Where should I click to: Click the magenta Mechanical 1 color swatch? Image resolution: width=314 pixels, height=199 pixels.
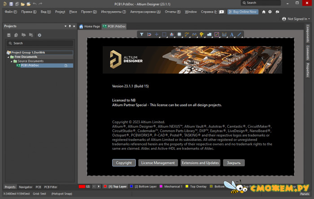click(x=161, y=186)
